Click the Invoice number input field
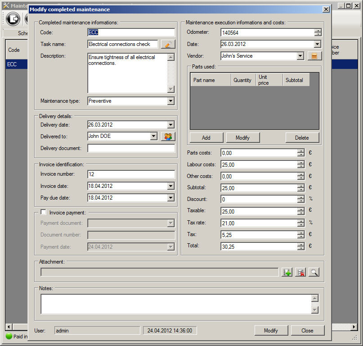The height and width of the screenshot is (346, 363). point(131,174)
